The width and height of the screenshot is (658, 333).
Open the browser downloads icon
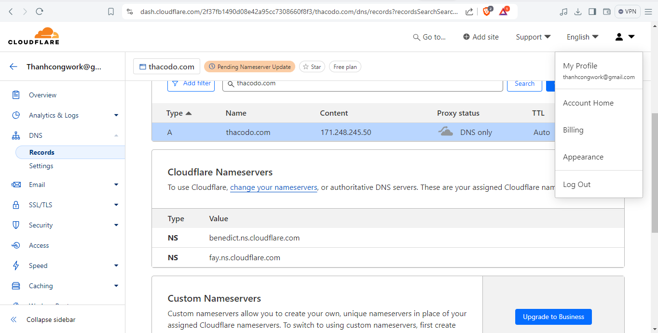coord(578,12)
